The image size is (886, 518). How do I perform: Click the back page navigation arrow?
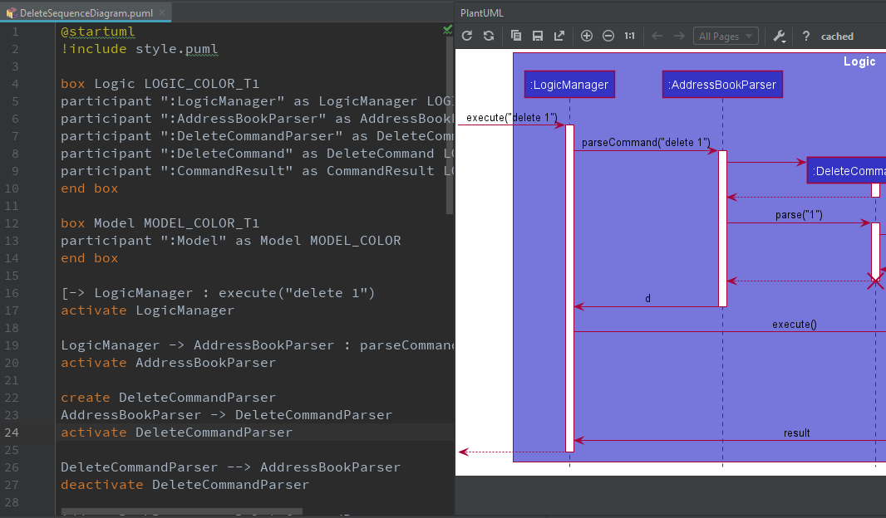pos(658,36)
